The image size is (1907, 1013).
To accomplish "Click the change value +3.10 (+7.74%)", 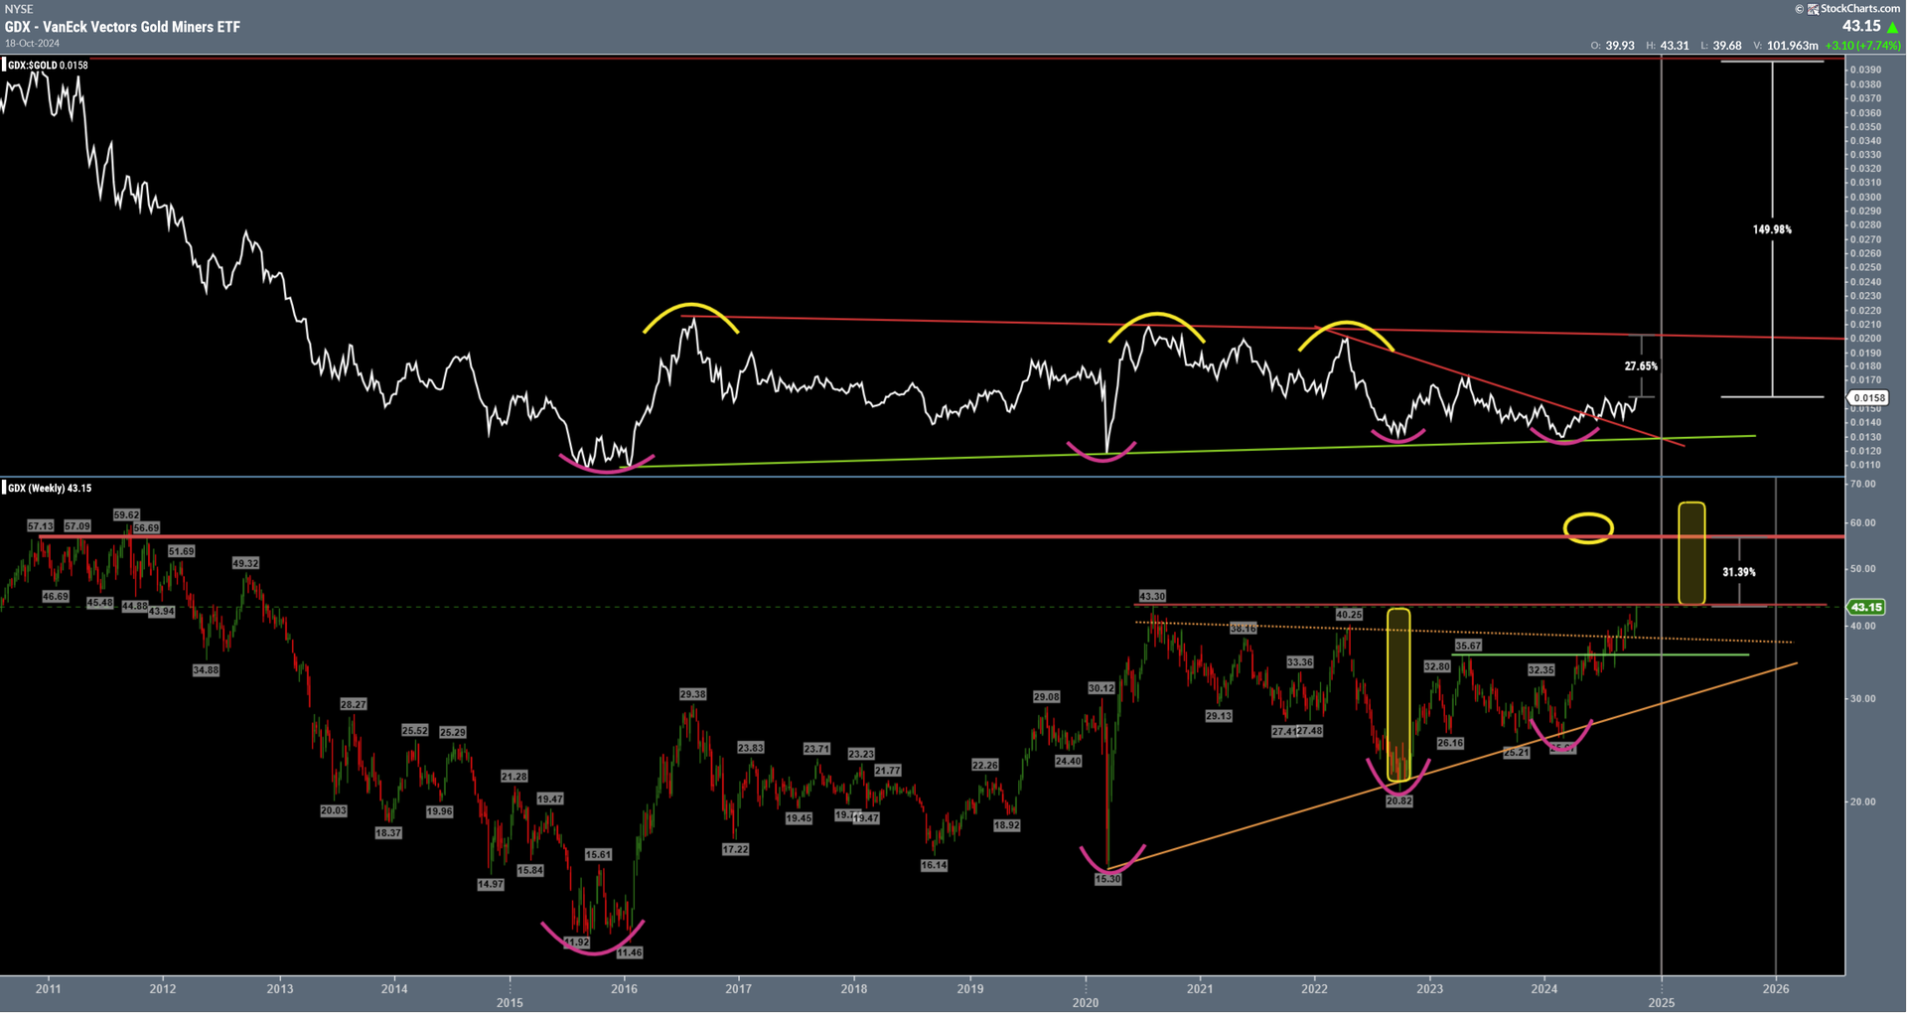I will click(x=1863, y=46).
